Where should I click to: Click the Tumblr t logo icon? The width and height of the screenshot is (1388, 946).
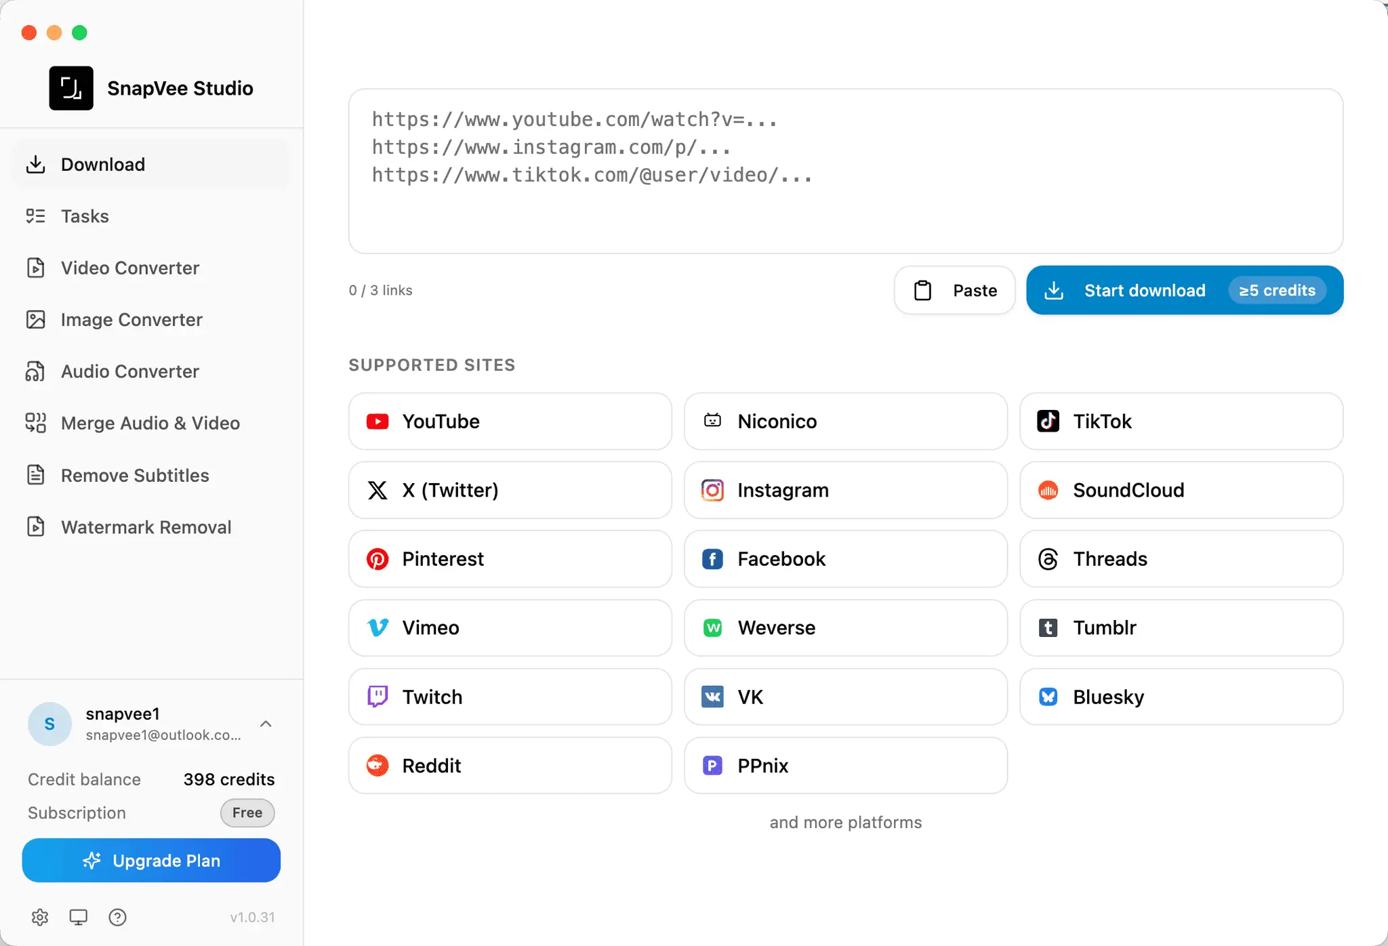pos(1048,628)
